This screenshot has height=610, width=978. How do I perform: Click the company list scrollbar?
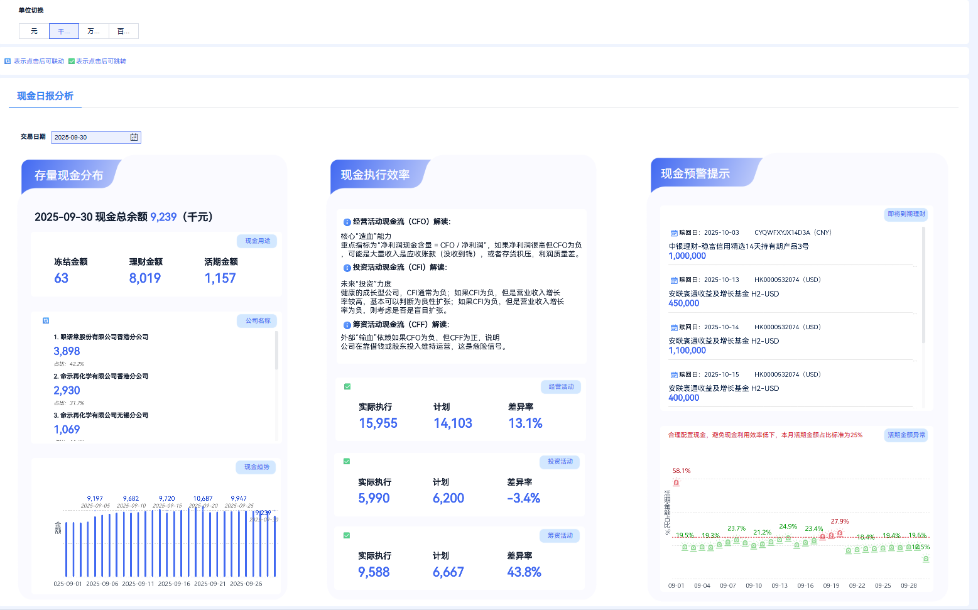[x=276, y=350]
